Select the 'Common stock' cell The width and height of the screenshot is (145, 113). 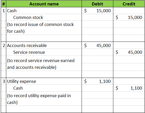point(44,17)
